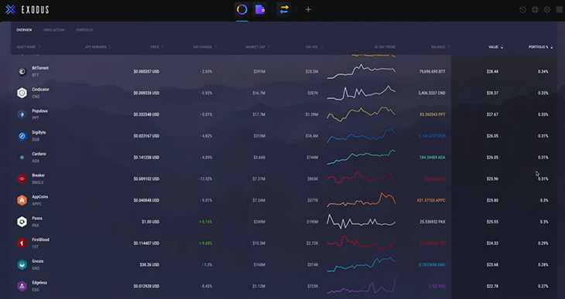Viewport: 565px width, 299px height.
Task: Click balance 25.536932 PAX
Action: (433, 222)
